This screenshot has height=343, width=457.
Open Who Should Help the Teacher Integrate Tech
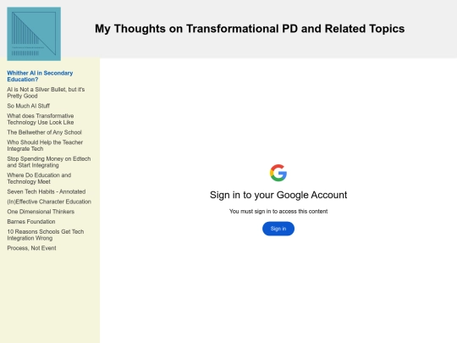(x=45, y=146)
